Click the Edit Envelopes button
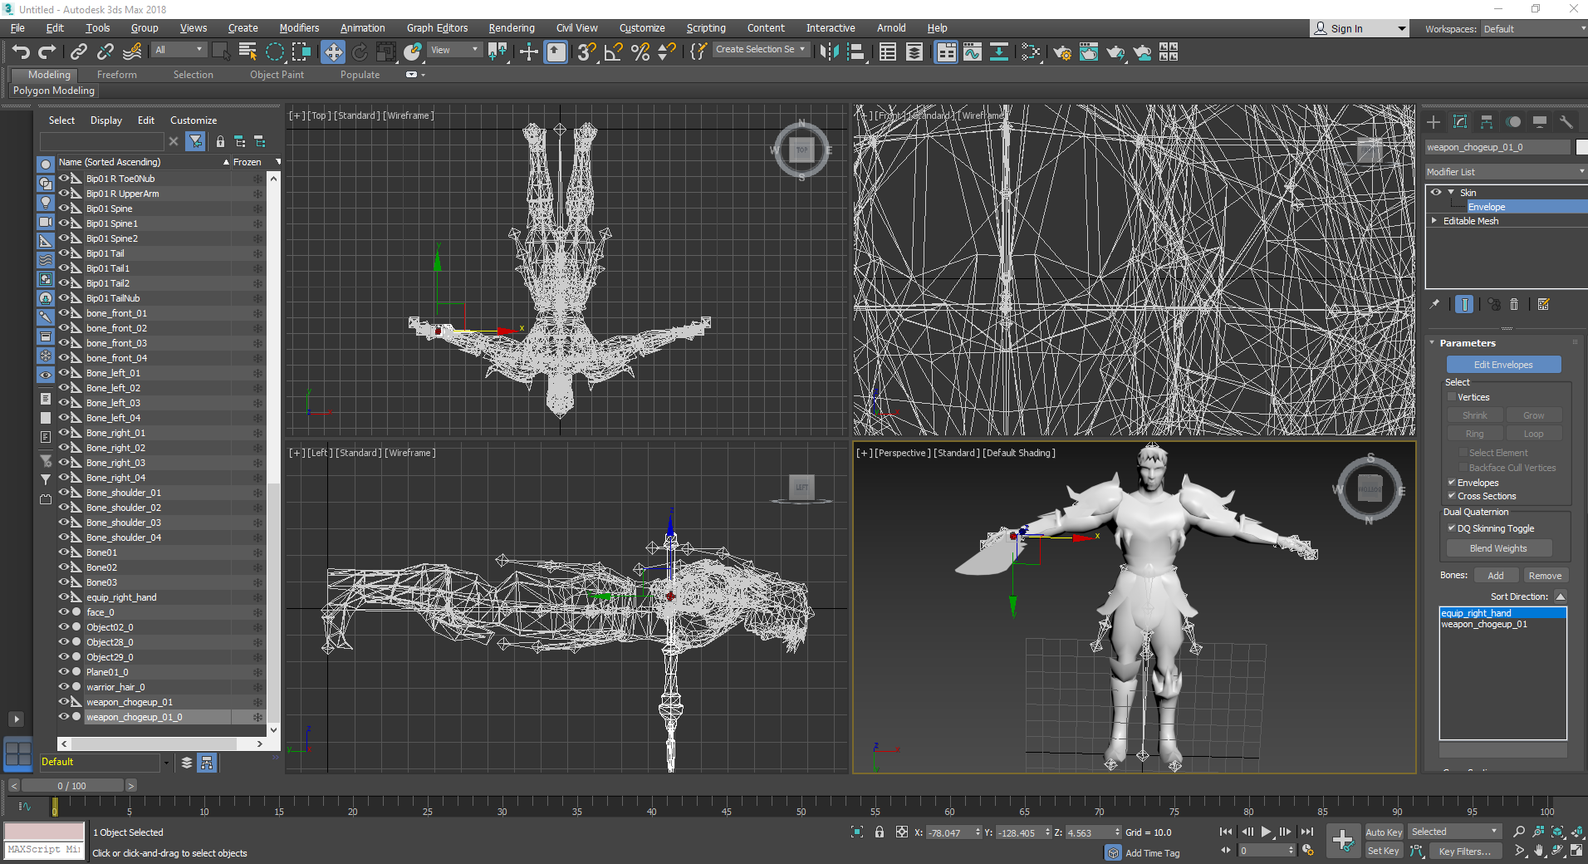This screenshot has width=1588, height=864. 1503,365
